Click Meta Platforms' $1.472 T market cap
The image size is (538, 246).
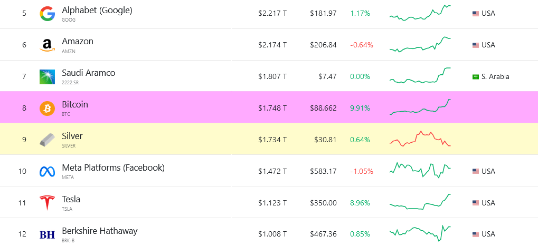[x=272, y=171]
